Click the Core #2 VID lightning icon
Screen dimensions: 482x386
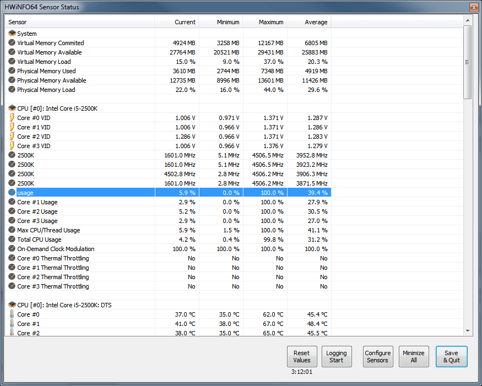(x=12, y=136)
